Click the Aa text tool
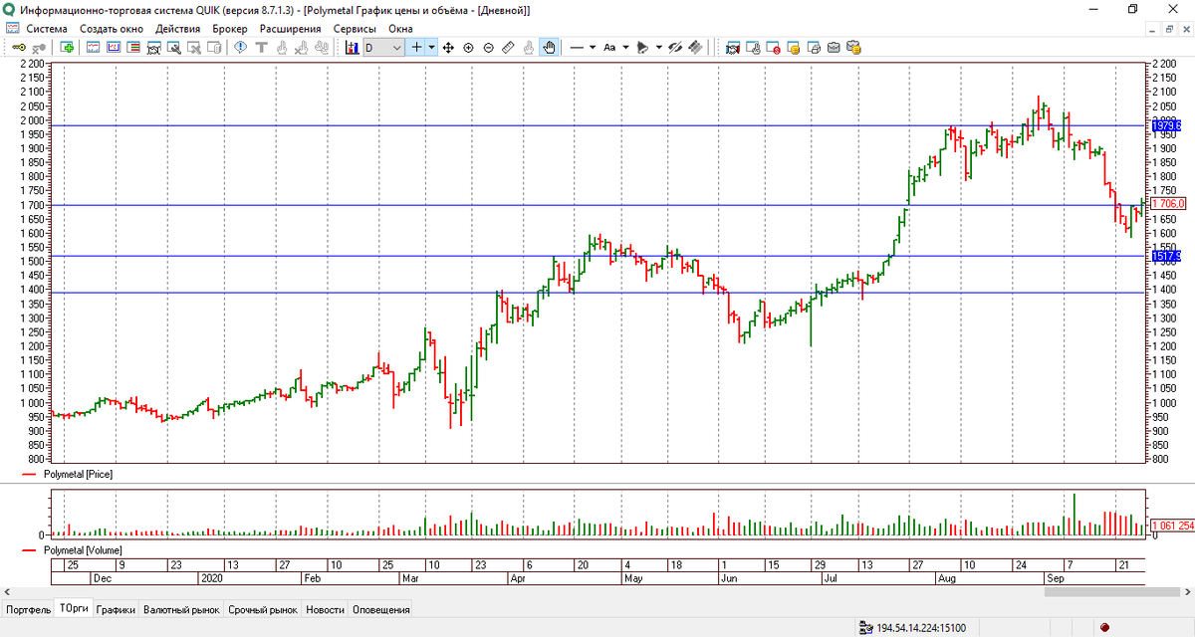1195x637 pixels. click(609, 47)
